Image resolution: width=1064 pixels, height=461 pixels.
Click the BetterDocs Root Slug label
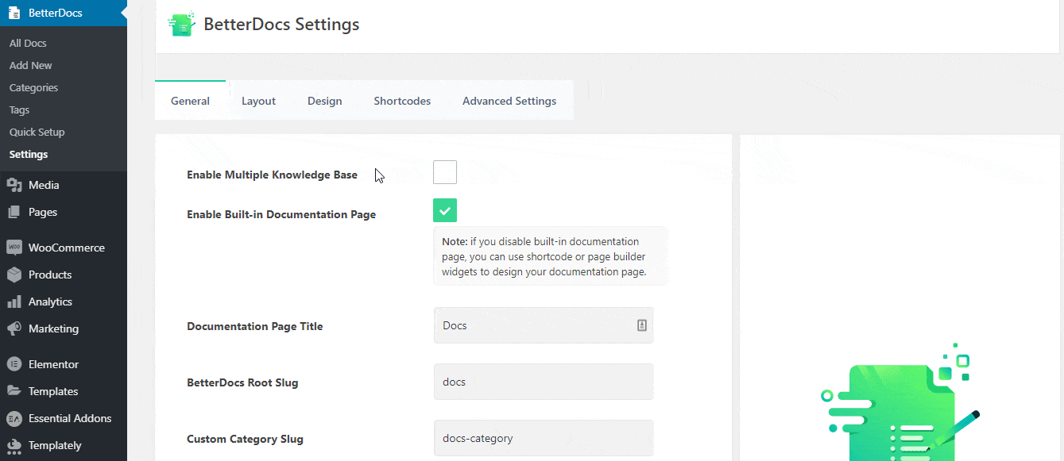242,382
